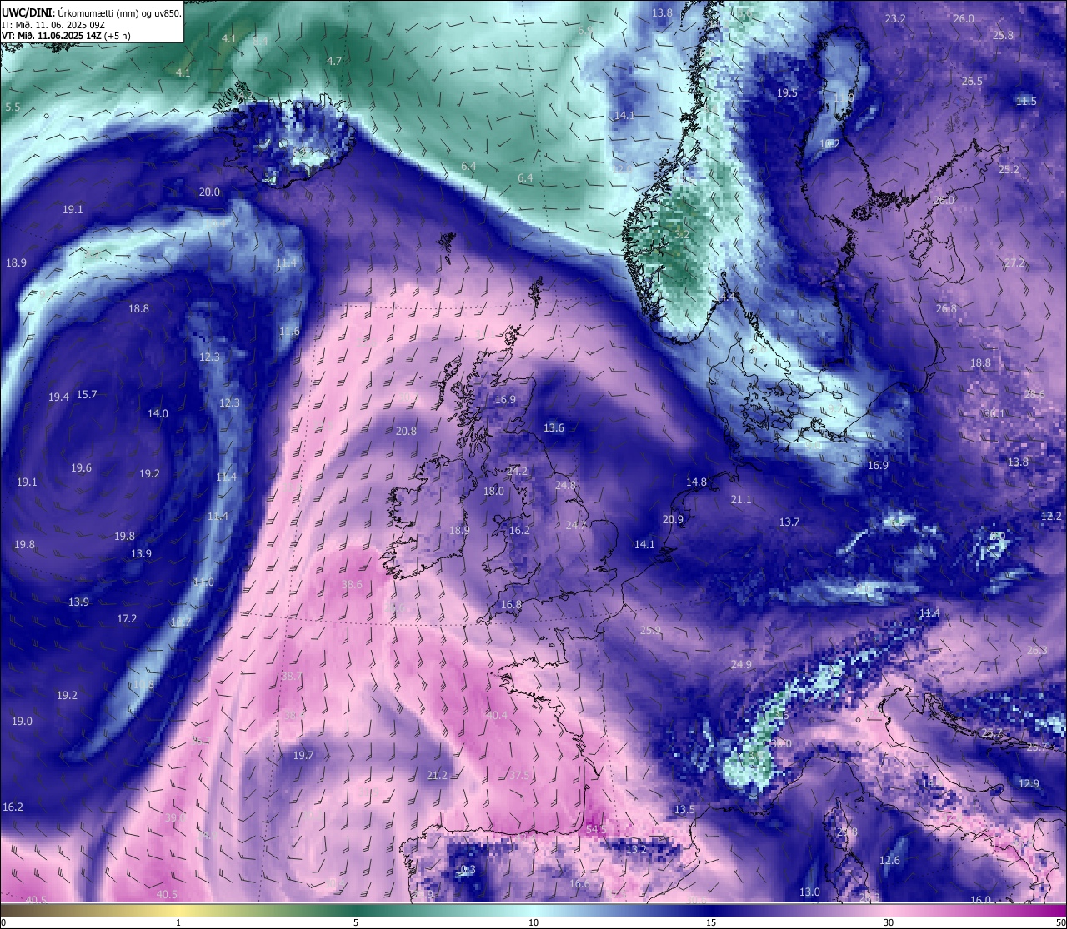This screenshot has width=1067, height=929.
Task: Select the 14.8 value near Dutch coast
Action: click(696, 482)
